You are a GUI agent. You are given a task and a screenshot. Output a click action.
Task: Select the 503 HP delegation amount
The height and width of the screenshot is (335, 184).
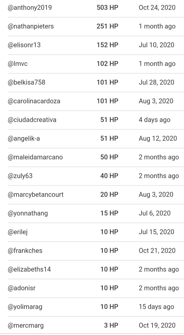point(108,8)
